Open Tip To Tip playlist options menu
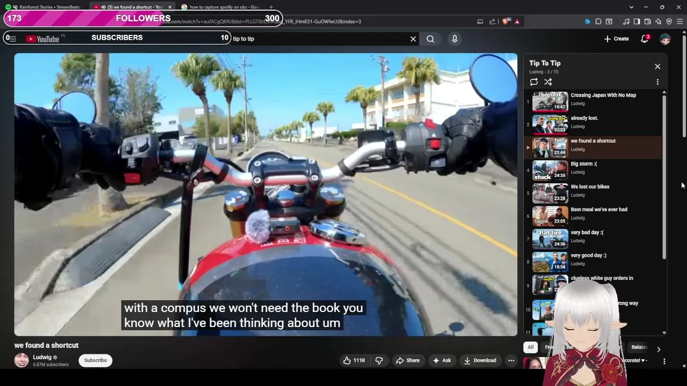This screenshot has width=687, height=386. pyautogui.click(x=657, y=82)
